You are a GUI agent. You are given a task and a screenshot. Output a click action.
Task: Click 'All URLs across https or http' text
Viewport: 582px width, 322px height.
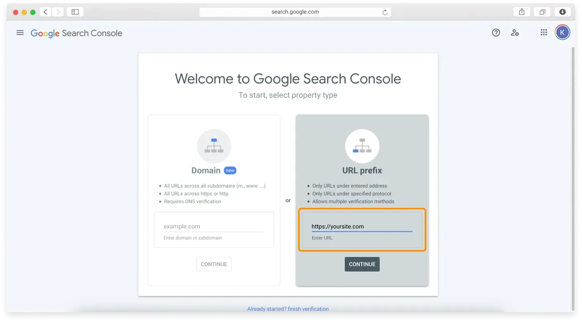(x=196, y=194)
